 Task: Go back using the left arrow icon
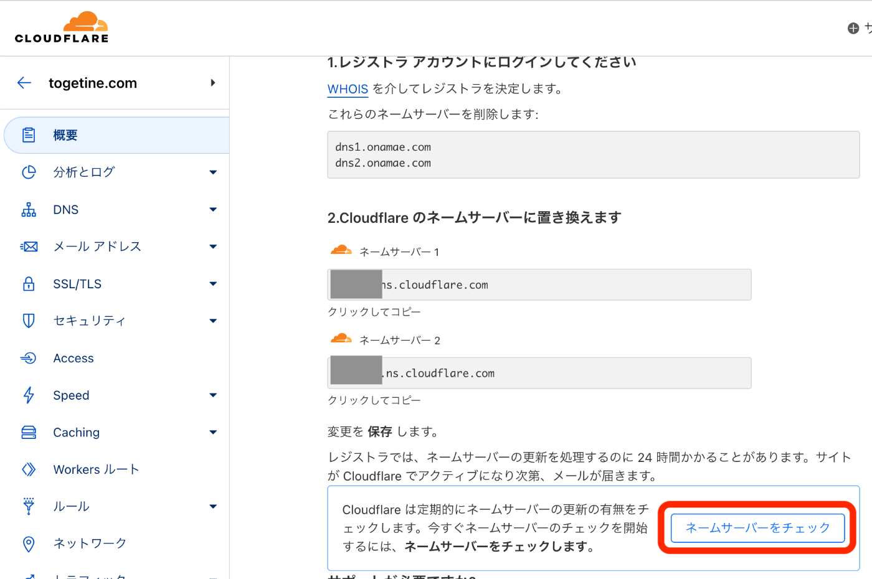pos(24,83)
